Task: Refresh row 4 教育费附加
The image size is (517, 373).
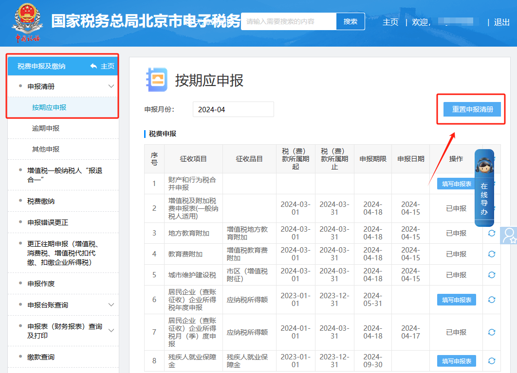Action: point(492,254)
